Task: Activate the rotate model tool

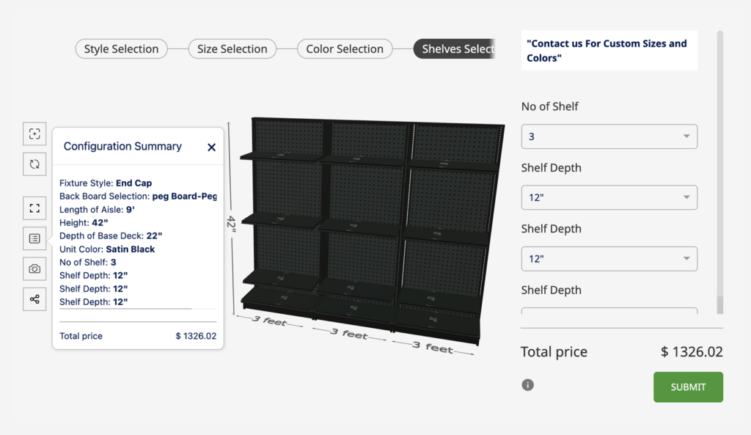Action: [x=34, y=164]
